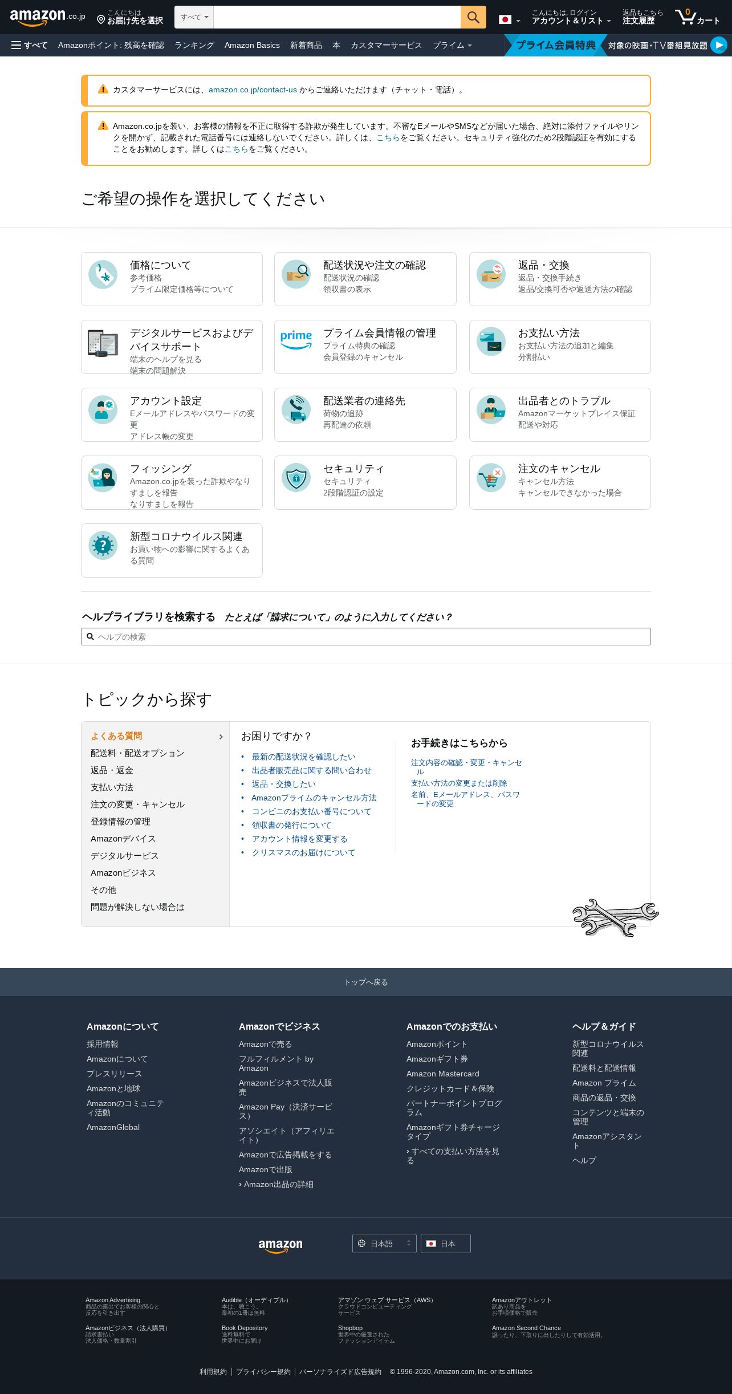This screenshot has width=732, height=1394.
Task: Click プライバシー規約 footer link
Action: pyautogui.click(x=263, y=1372)
